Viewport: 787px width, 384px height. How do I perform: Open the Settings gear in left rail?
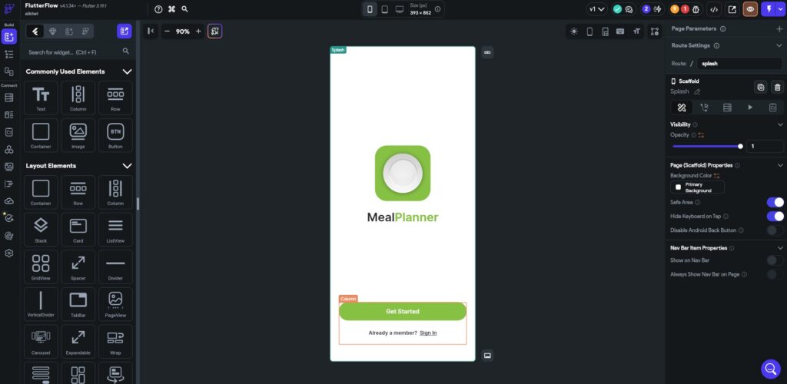click(x=8, y=253)
